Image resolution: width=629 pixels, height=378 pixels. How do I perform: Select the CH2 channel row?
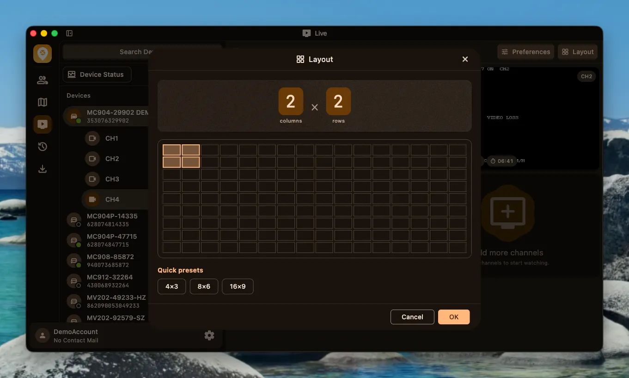115,159
